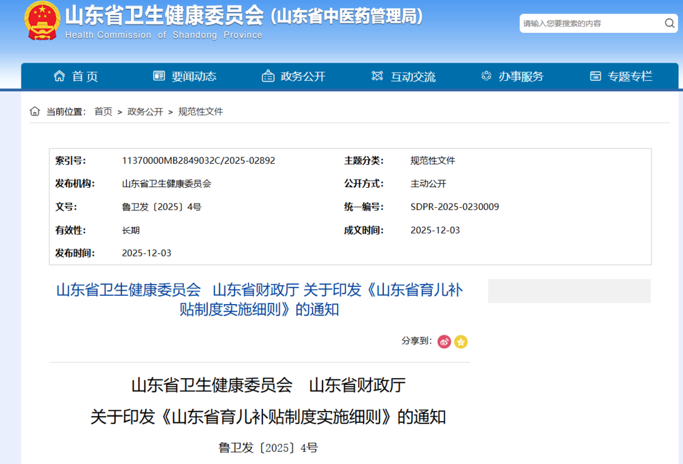
Task: Open the 专题专栏 menu
Action: (630, 76)
